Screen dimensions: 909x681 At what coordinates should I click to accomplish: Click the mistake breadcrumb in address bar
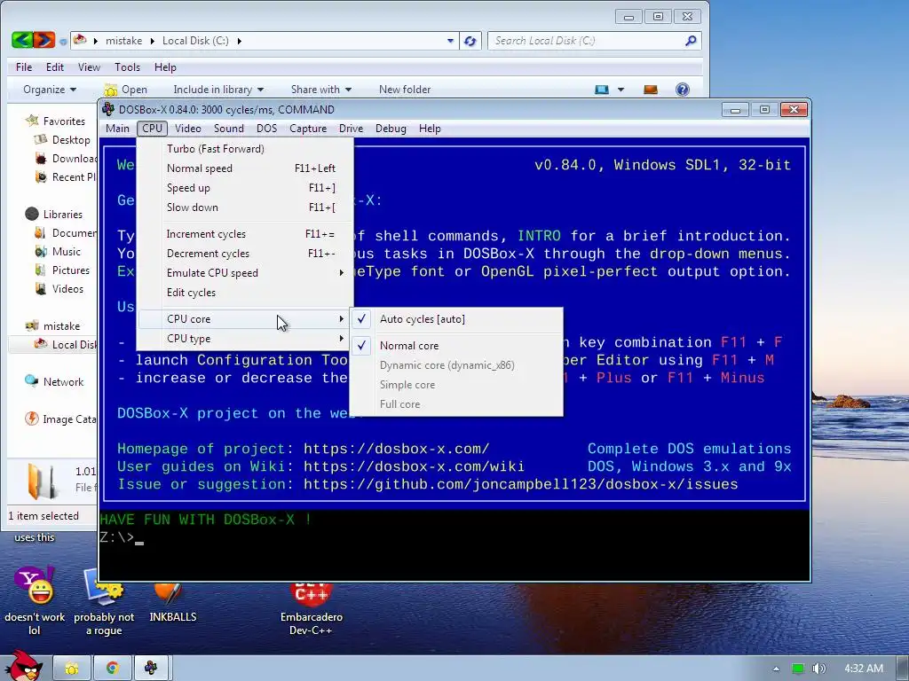pos(123,41)
